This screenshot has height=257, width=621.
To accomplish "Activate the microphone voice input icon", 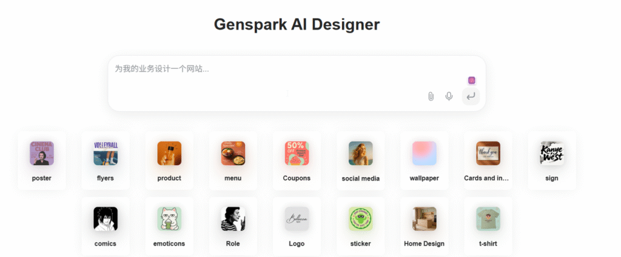I will (449, 96).
